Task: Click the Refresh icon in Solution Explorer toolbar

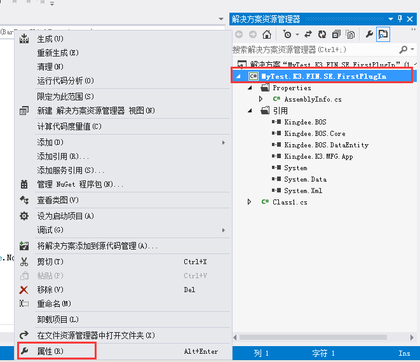Action: 322,34
